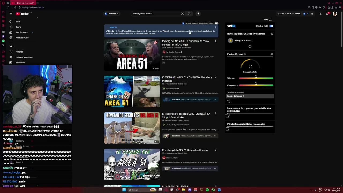
Task: Expand the Tú section chevron
Action: point(14,46)
